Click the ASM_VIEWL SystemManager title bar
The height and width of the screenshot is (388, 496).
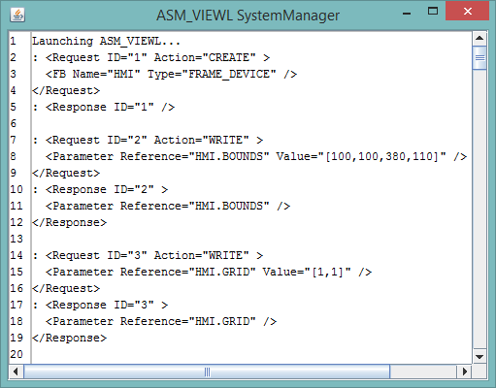pyautogui.click(x=248, y=16)
